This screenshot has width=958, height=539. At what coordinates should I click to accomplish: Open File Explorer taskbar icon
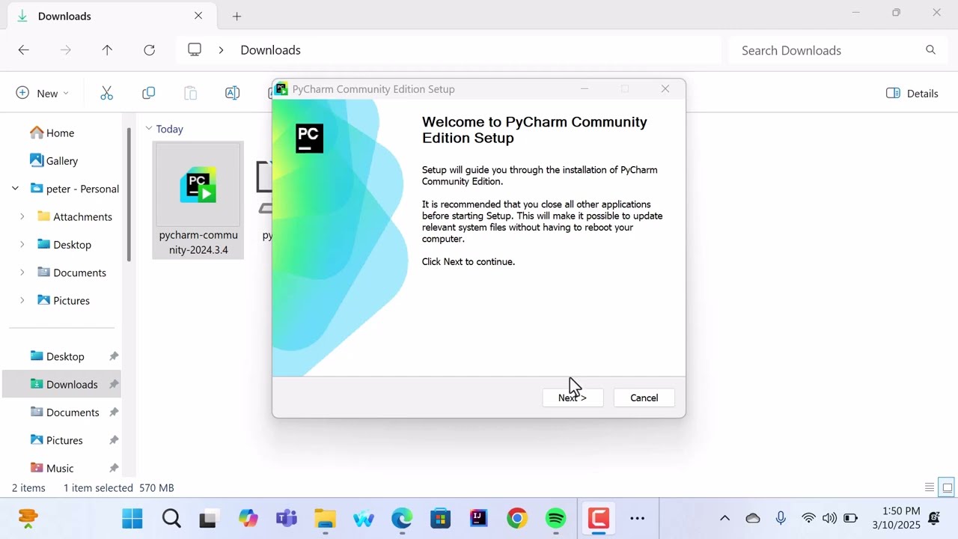325,518
